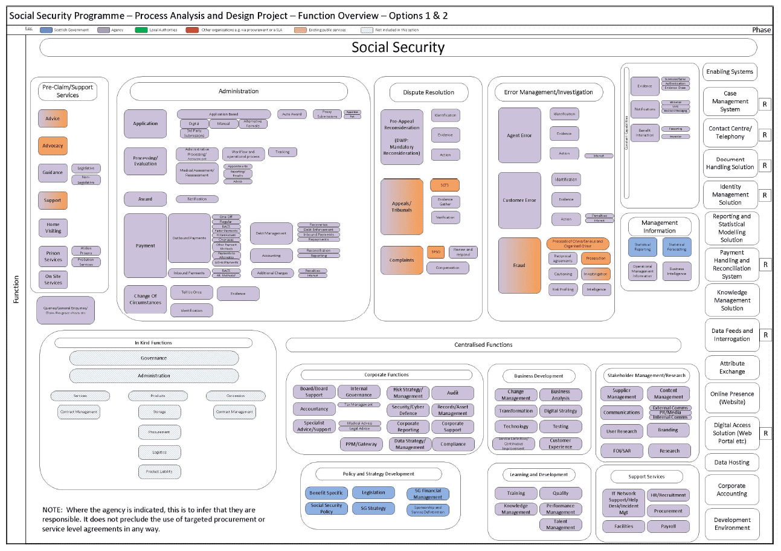This screenshot has height=551, width=781.
Task: Click the Legislation box
Action: click(x=373, y=493)
